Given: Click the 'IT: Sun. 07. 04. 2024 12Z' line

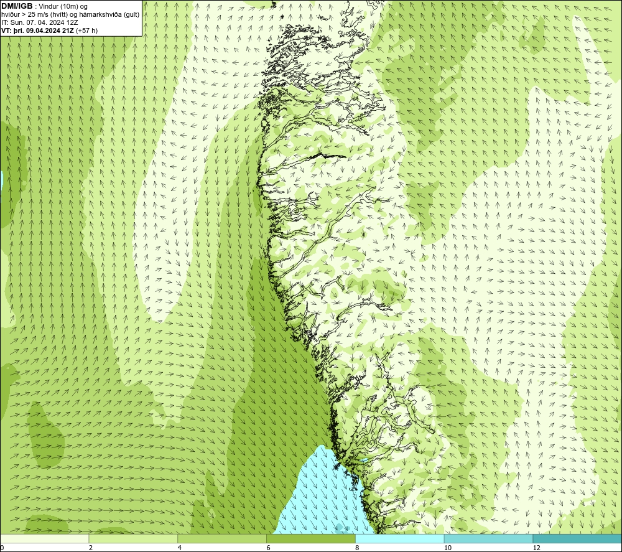Looking at the screenshot, I should tap(40, 22).
